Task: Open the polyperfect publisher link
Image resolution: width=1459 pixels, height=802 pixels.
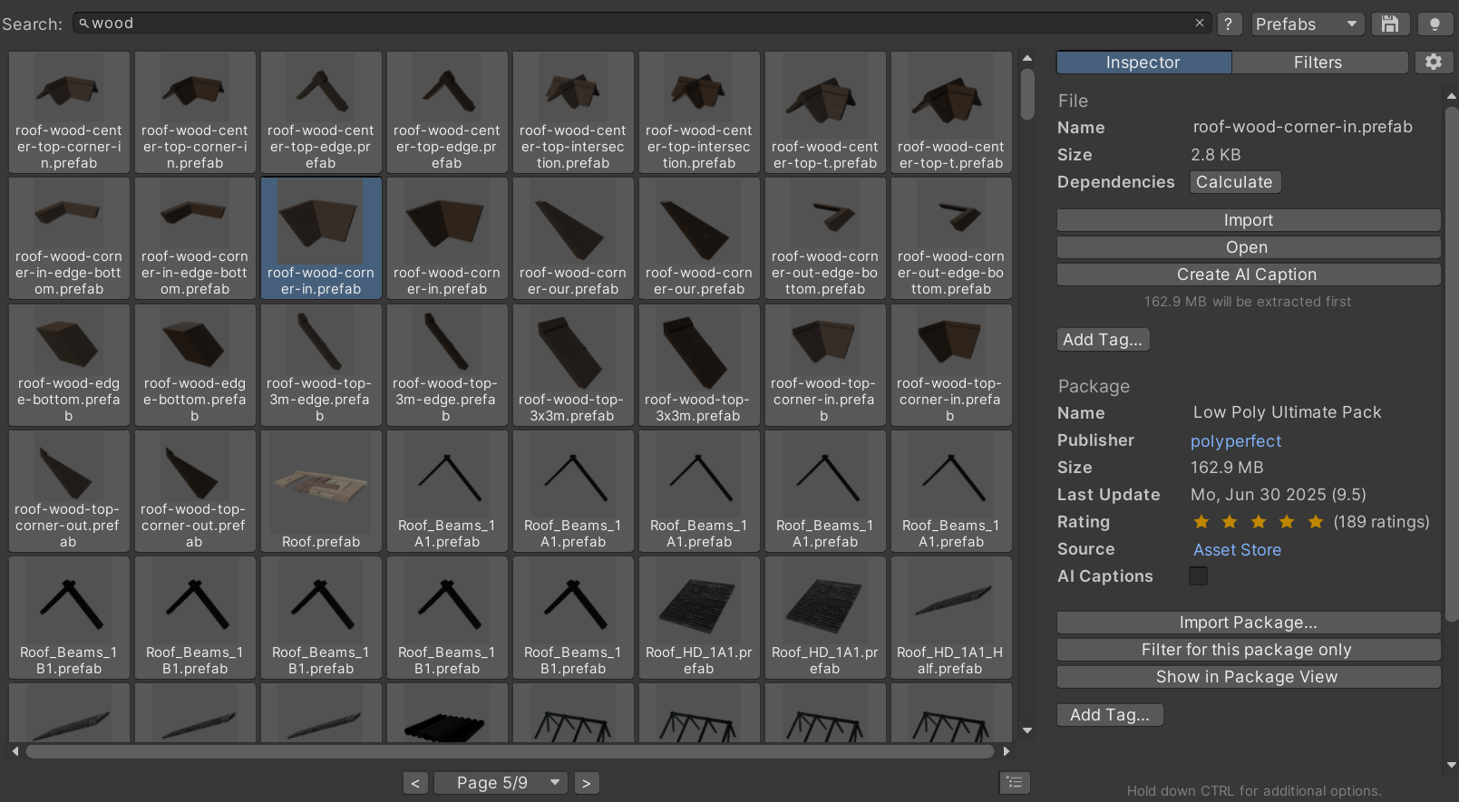Action: click(1236, 441)
